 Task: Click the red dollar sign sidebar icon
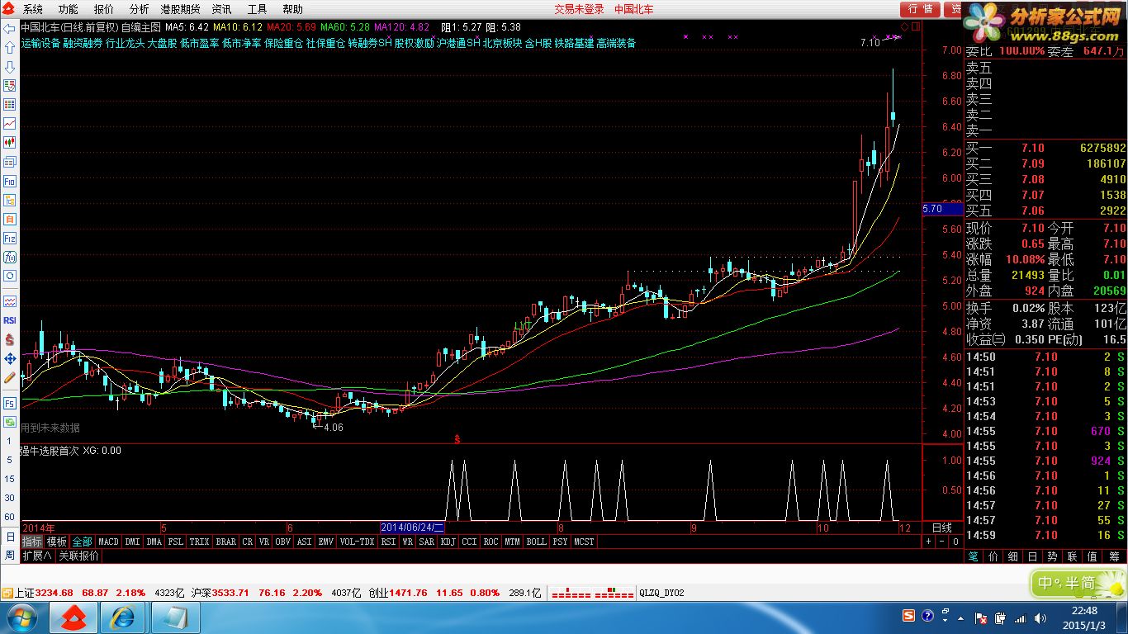pos(10,339)
